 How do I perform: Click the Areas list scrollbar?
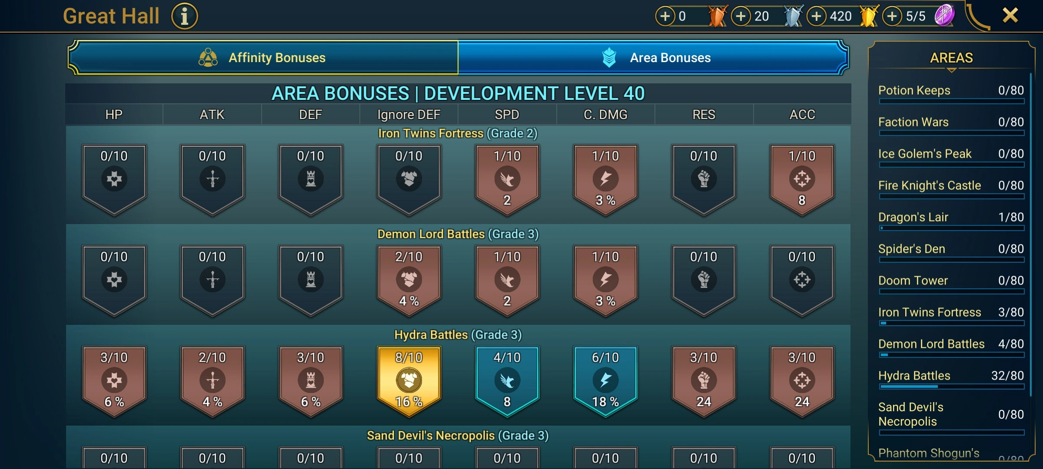1030,234
